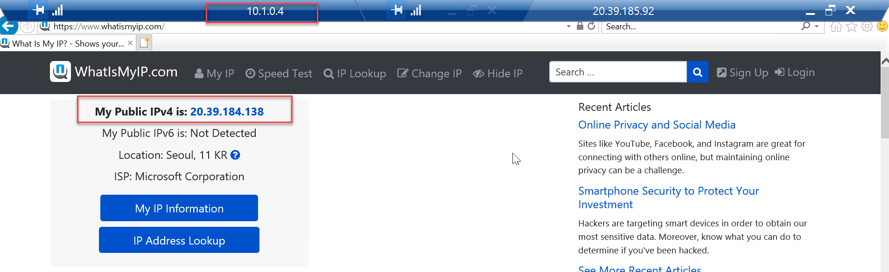Click the My Public IPv6 Not Detected text

pos(179,133)
